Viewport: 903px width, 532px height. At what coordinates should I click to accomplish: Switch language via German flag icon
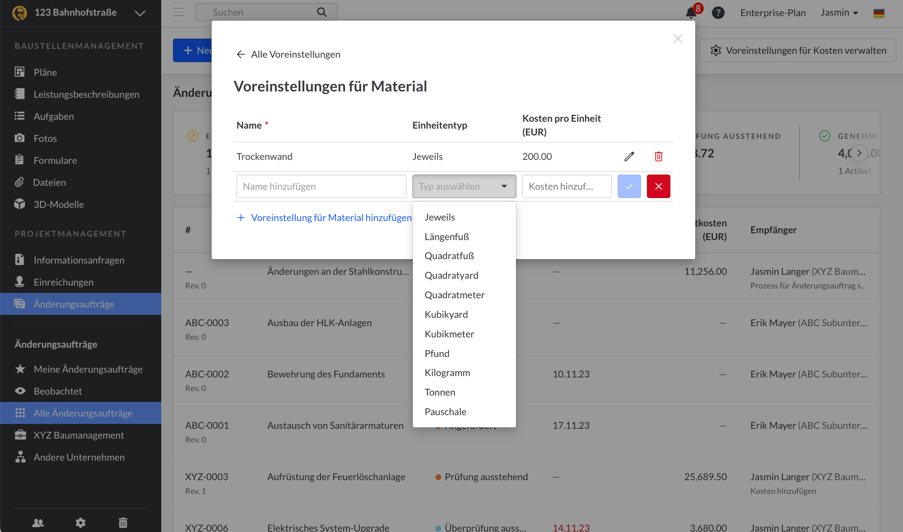tap(879, 13)
